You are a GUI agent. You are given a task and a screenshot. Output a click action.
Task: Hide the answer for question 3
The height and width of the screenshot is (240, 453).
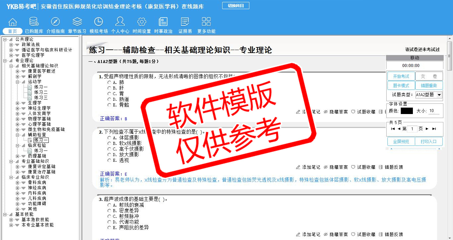[x=336, y=235]
